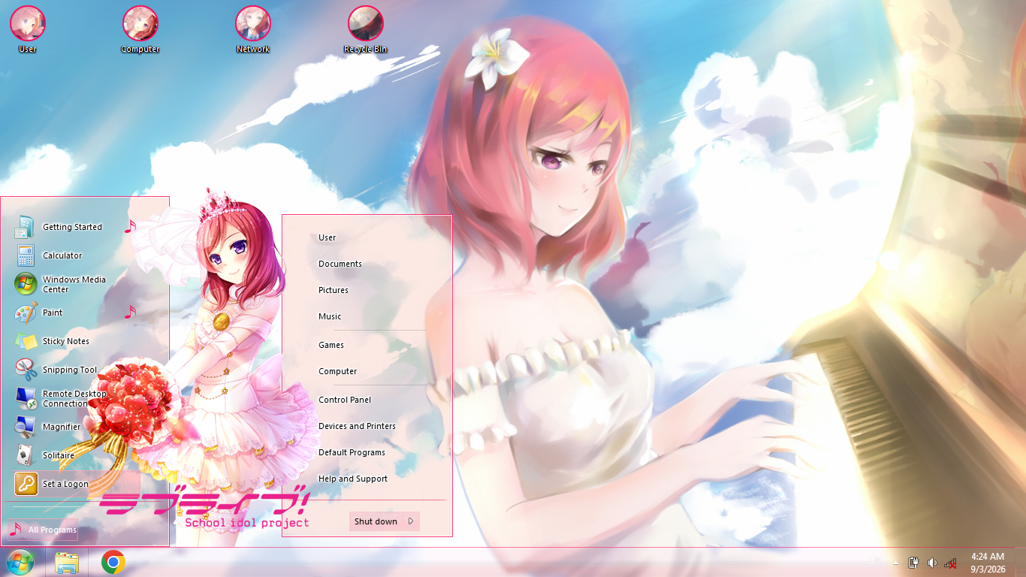Open the Set a Logon key item

pyautogui.click(x=77, y=484)
